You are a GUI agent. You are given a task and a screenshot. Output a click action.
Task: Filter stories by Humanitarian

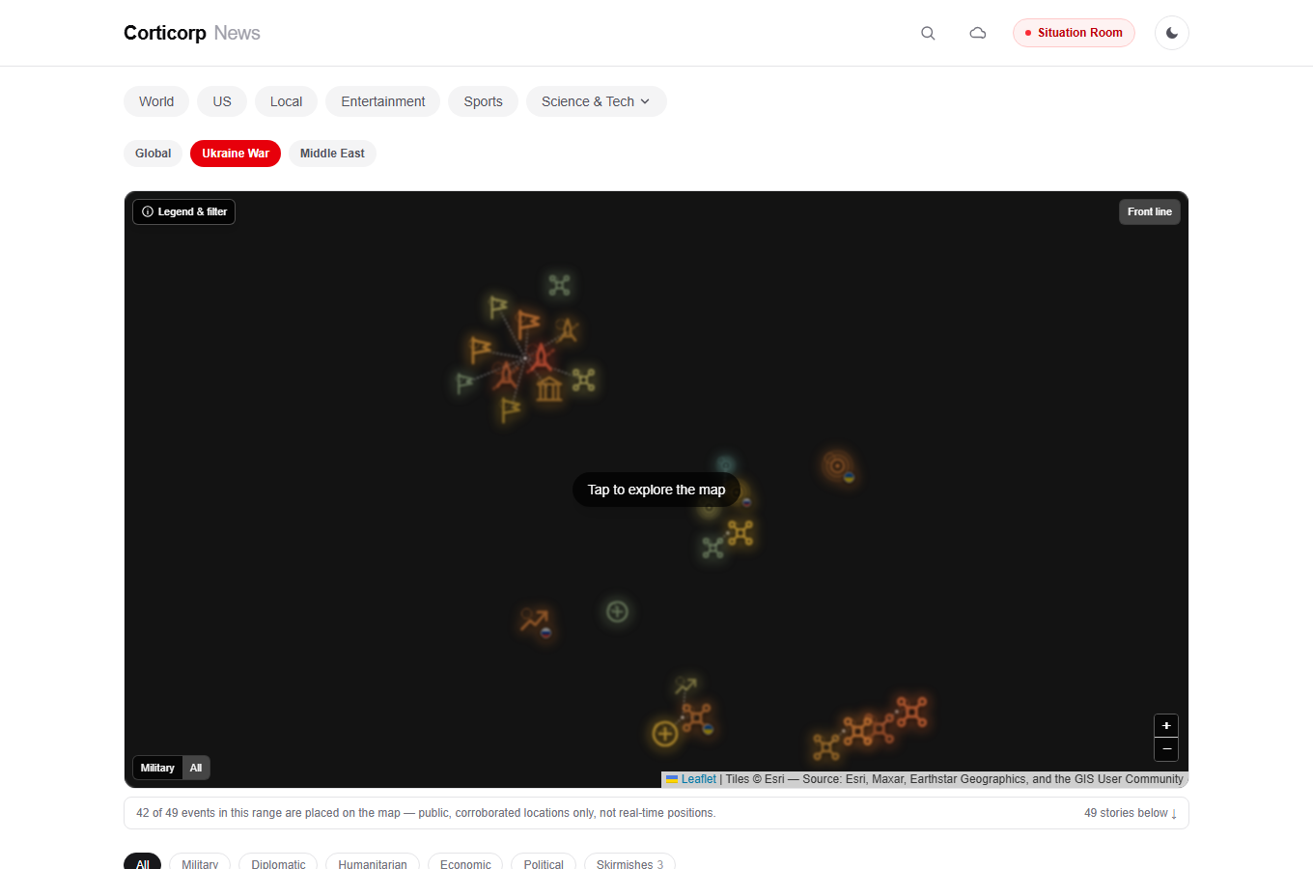[373, 864]
